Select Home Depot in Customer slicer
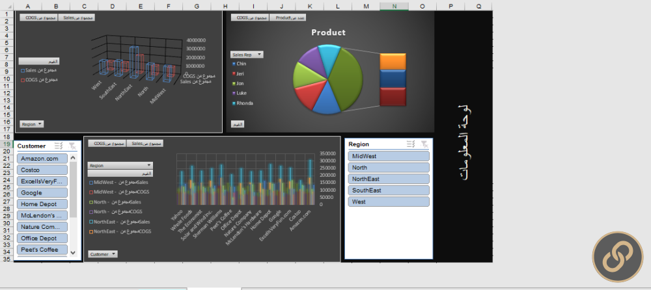The height and width of the screenshot is (290, 651). (42, 204)
